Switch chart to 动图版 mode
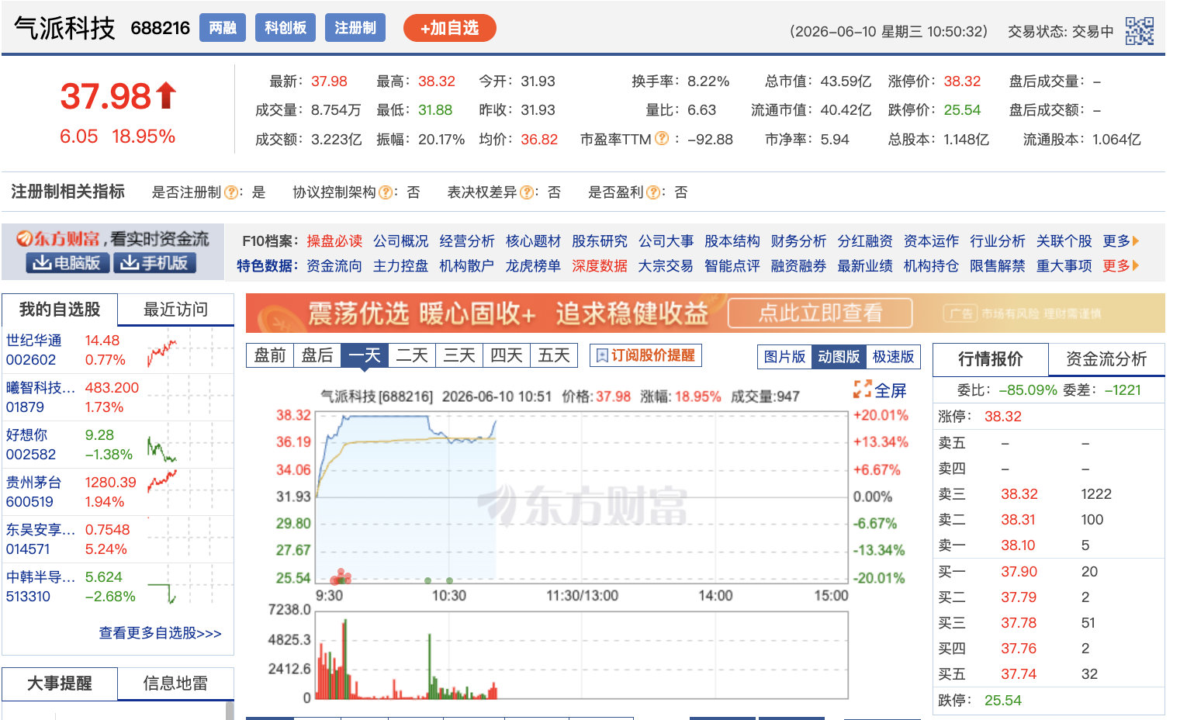This screenshot has height=720, width=1187. (839, 357)
